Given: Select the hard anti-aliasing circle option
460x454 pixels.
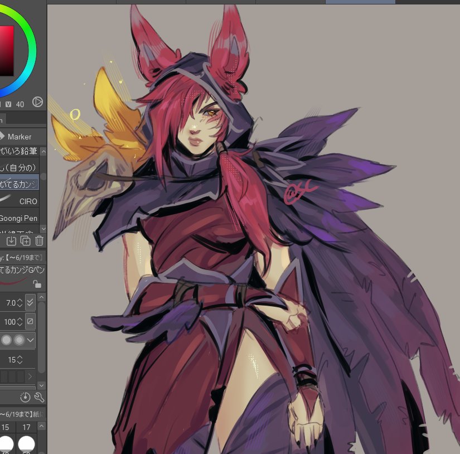Looking at the screenshot, I should pos(7,340).
